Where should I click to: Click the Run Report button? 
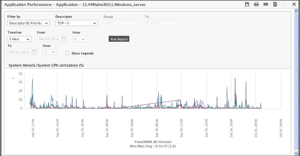[x=119, y=39]
